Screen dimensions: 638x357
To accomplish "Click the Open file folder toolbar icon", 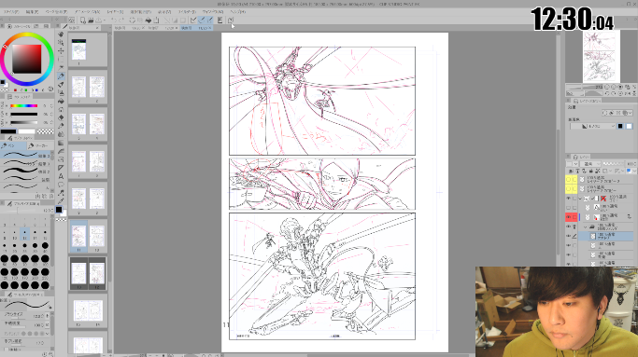I will pyautogui.click(x=91, y=20).
